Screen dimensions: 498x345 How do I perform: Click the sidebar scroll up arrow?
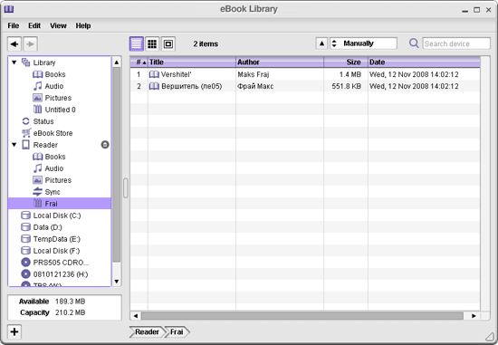117,62
